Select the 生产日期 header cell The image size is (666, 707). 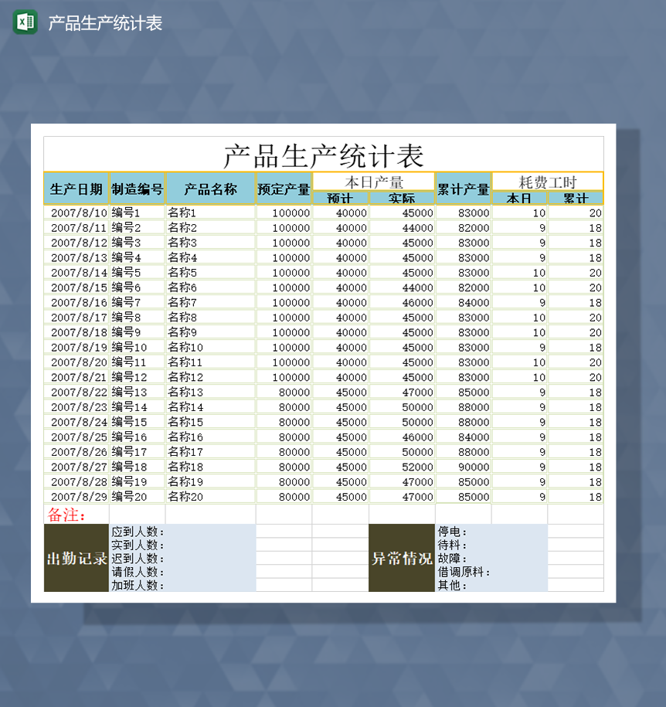[76, 188]
